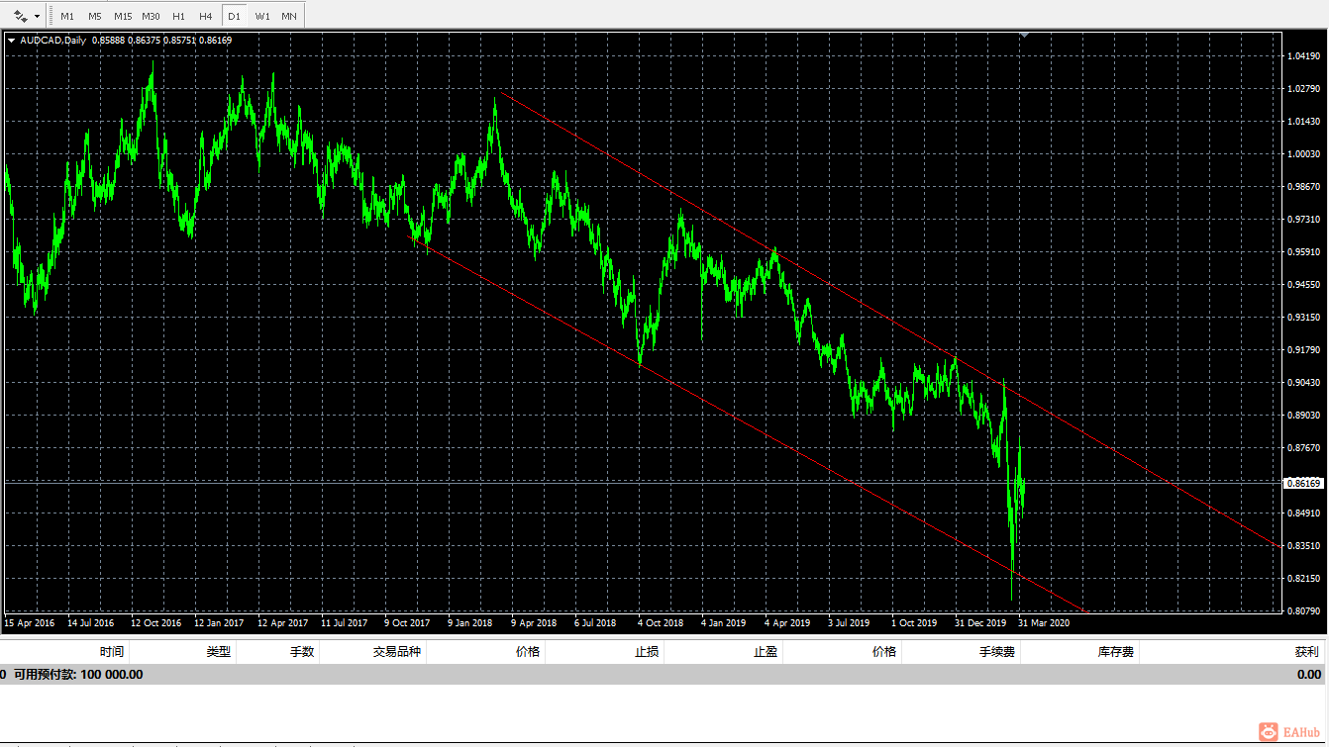Sort by the 手数 column header
This screenshot has height=747, width=1329.
tap(301, 652)
